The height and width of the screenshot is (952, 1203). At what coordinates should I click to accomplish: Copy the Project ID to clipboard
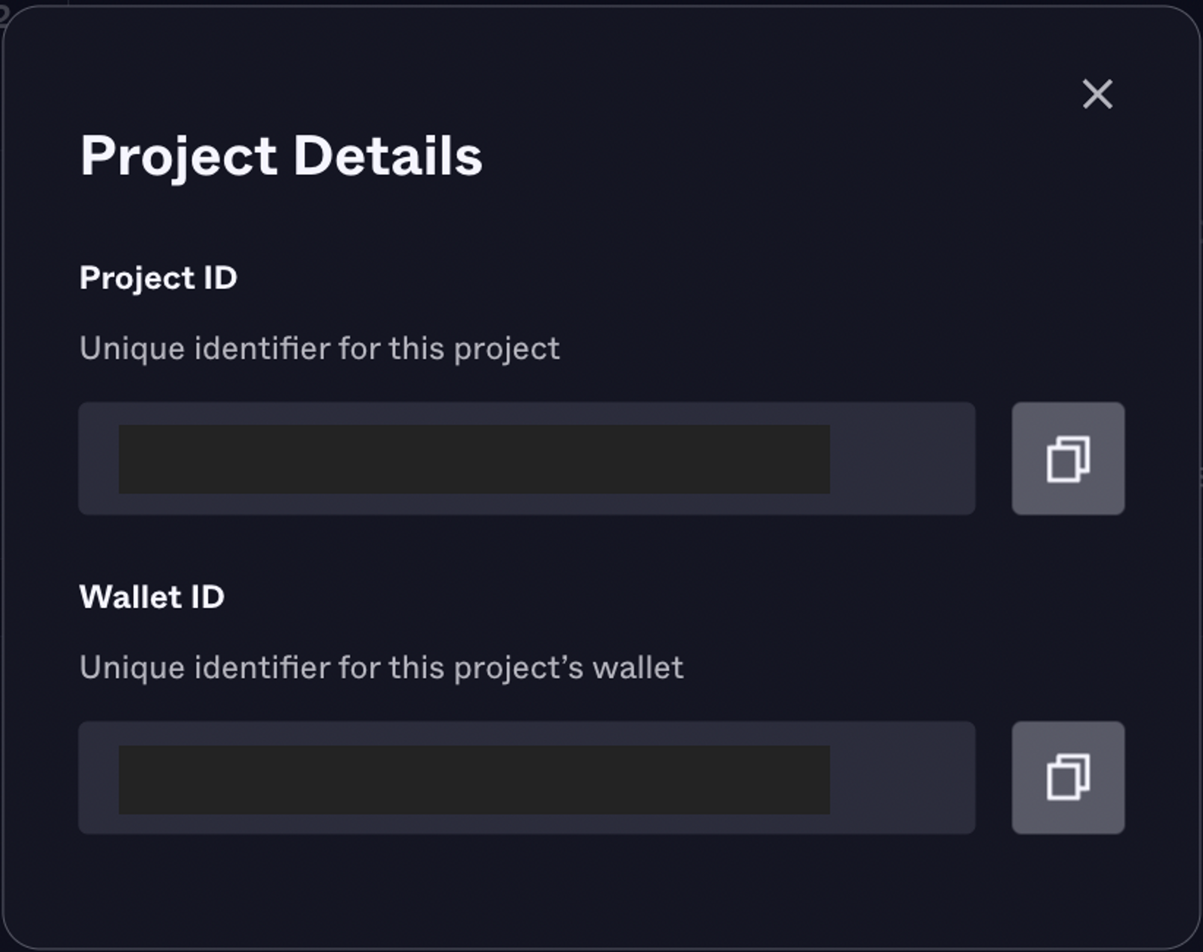(1068, 459)
